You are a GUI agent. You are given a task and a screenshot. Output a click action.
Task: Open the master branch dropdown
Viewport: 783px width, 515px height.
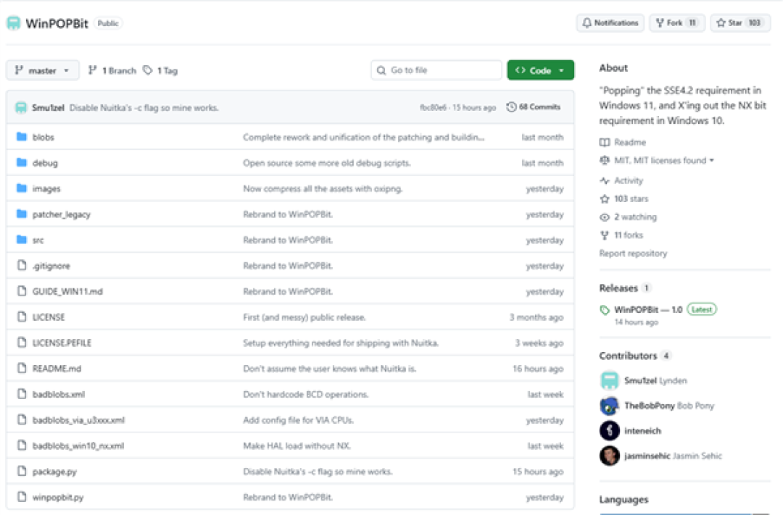click(x=43, y=70)
